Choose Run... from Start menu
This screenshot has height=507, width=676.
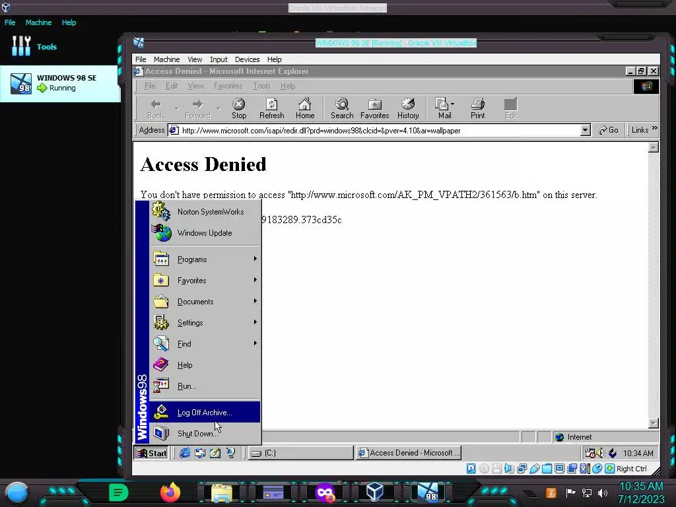205,386
